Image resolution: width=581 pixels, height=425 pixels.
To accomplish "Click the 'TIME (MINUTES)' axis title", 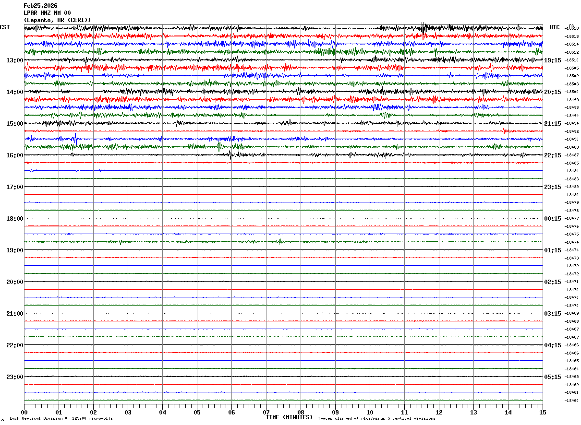I will (x=289, y=417).
